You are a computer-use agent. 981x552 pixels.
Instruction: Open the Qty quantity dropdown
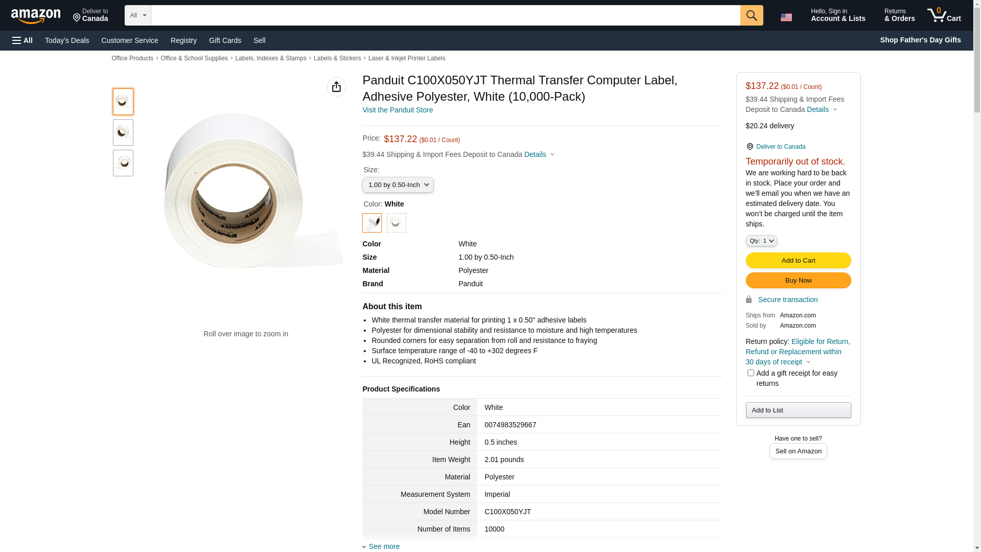pyautogui.click(x=761, y=241)
